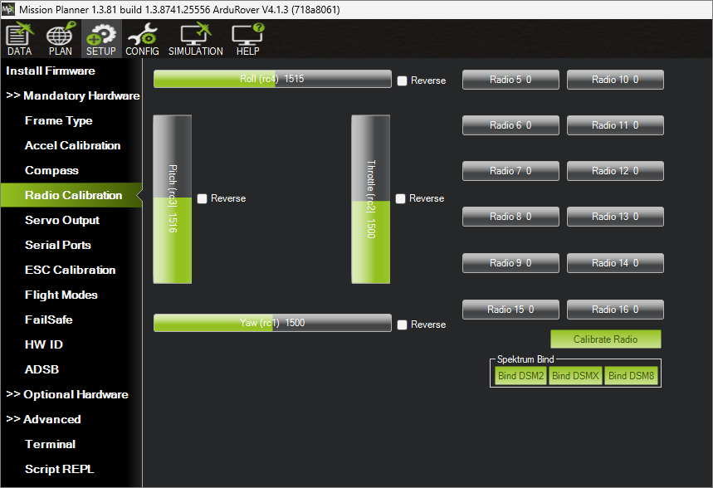The image size is (713, 488).
Task: Go to ESC Calibration
Action: tap(70, 271)
